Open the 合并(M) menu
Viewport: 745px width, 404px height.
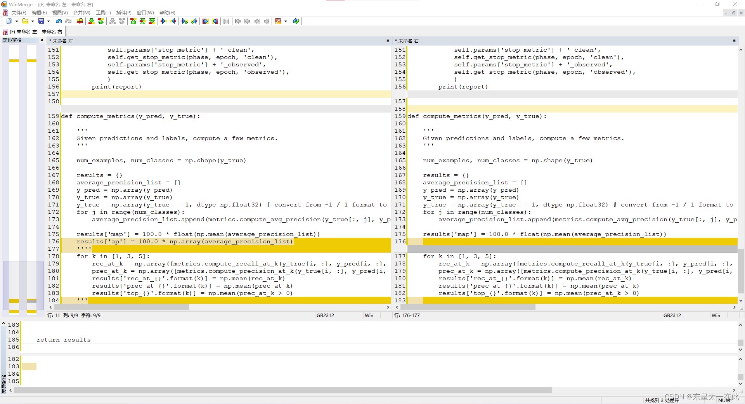[81, 13]
